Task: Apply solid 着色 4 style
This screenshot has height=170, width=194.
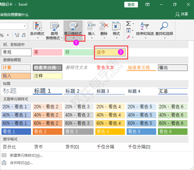Action: [110, 132]
